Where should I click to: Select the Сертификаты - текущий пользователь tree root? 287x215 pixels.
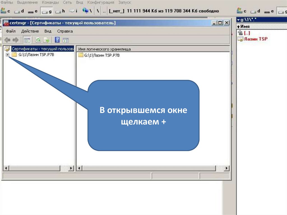coord(43,49)
